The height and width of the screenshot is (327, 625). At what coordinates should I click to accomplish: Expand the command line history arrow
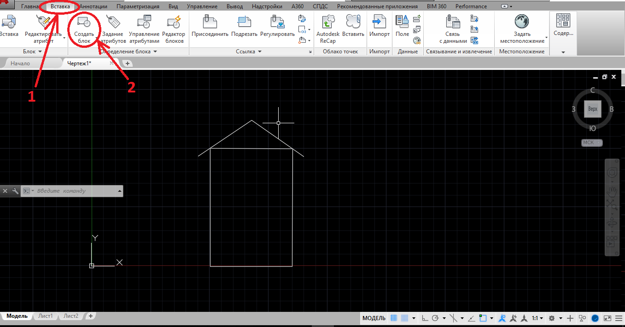pyautogui.click(x=119, y=191)
